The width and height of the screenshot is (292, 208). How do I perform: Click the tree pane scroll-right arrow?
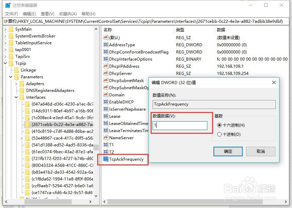(90, 202)
